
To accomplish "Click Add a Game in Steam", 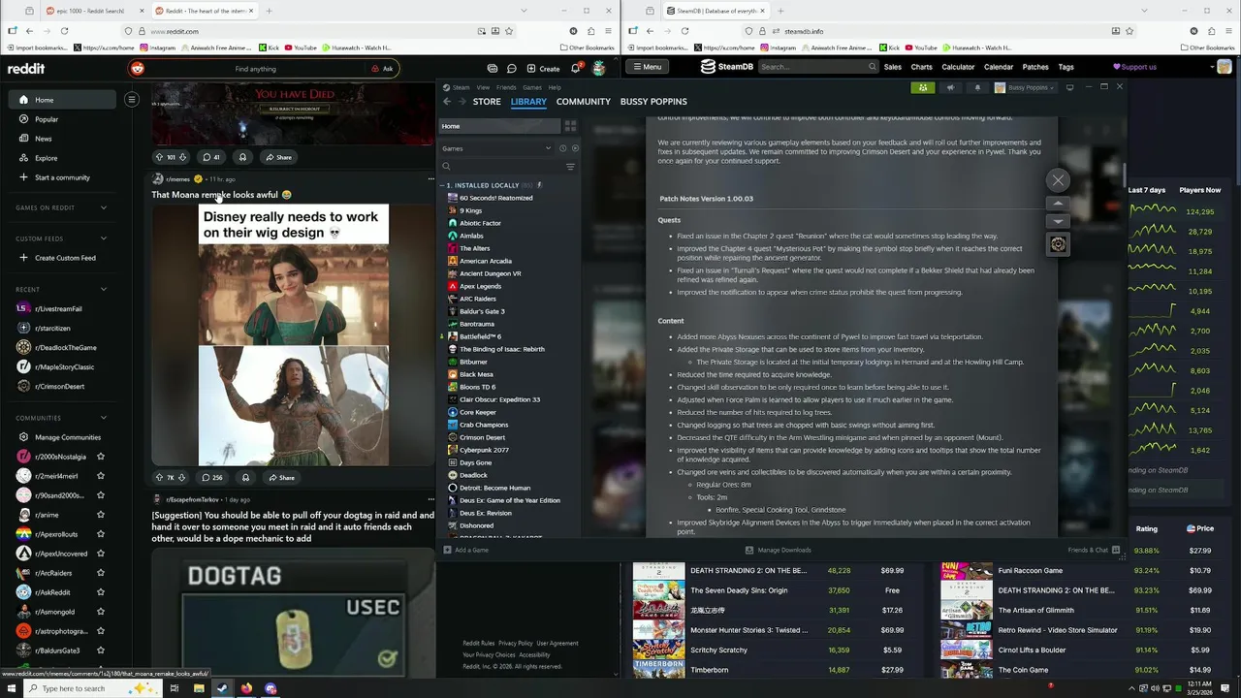I will (x=465, y=550).
